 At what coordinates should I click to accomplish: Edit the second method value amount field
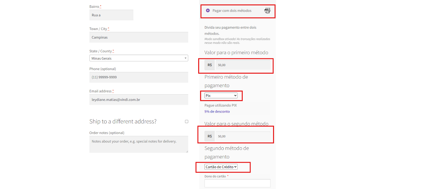243,136
